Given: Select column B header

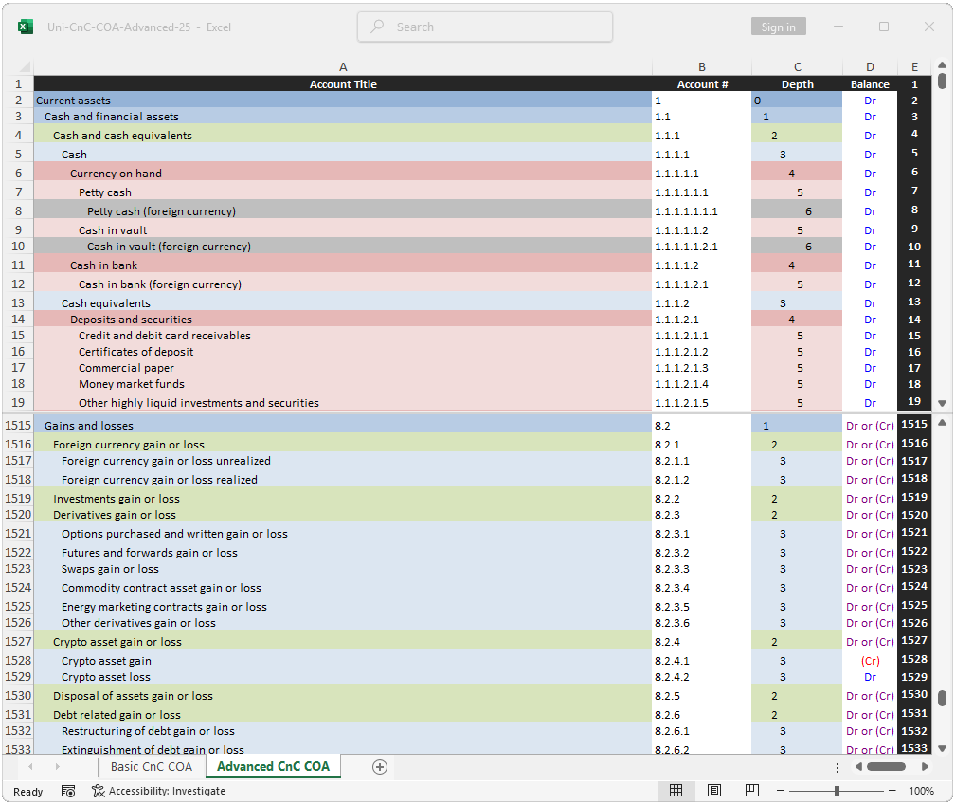Looking at the screenshot, I should 702,67.
